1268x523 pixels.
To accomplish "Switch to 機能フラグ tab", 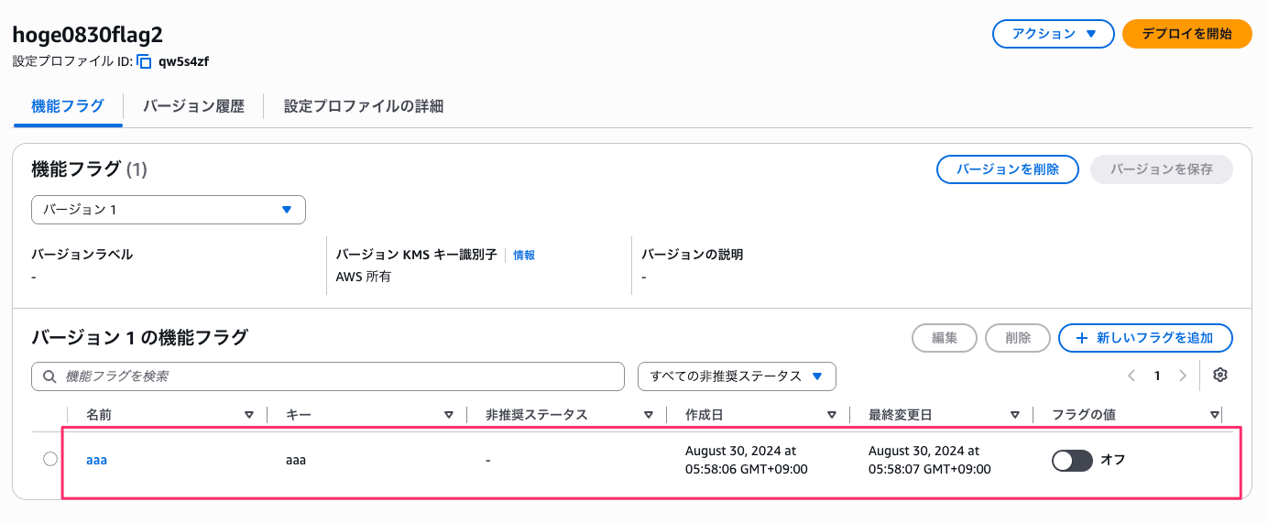I will (68, 106).
